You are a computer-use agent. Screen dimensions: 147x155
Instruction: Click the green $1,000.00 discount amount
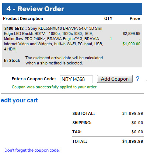tap(132, 44)
